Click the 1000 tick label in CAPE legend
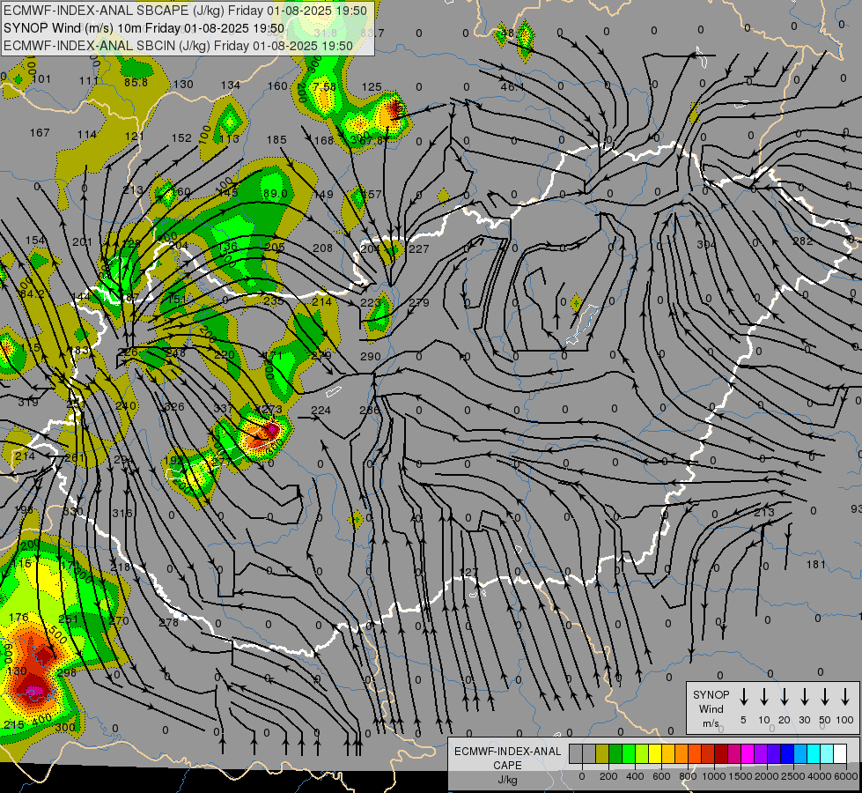Image resolution: width=862 pixels, height=793 pixels. click(x=713, y=776)
